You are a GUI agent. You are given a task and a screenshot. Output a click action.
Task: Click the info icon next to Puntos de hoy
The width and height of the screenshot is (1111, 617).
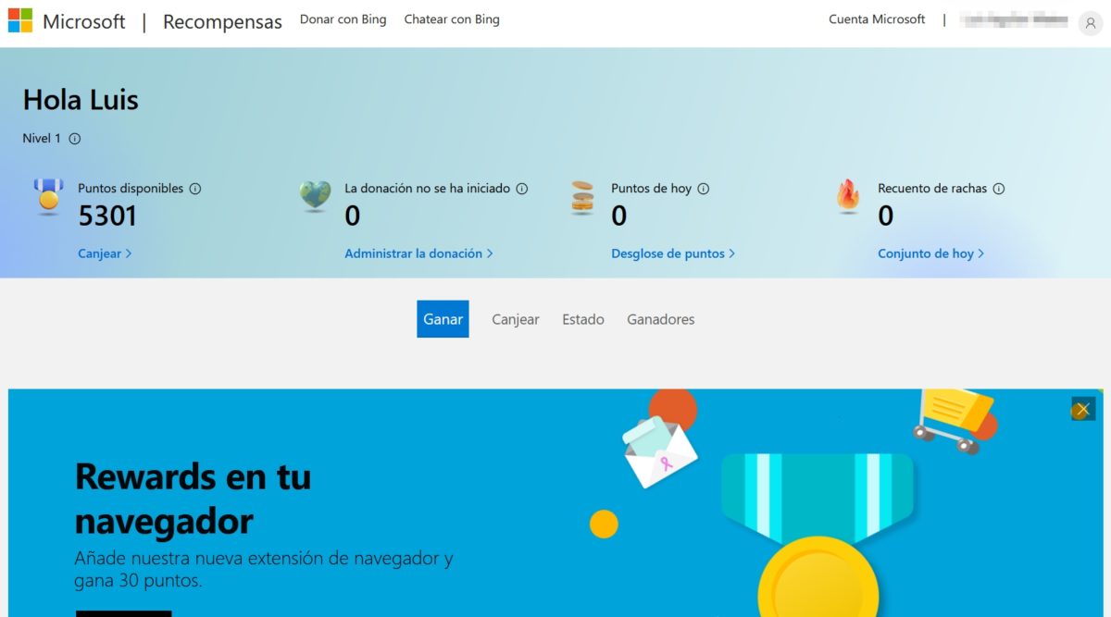(703, 188)
